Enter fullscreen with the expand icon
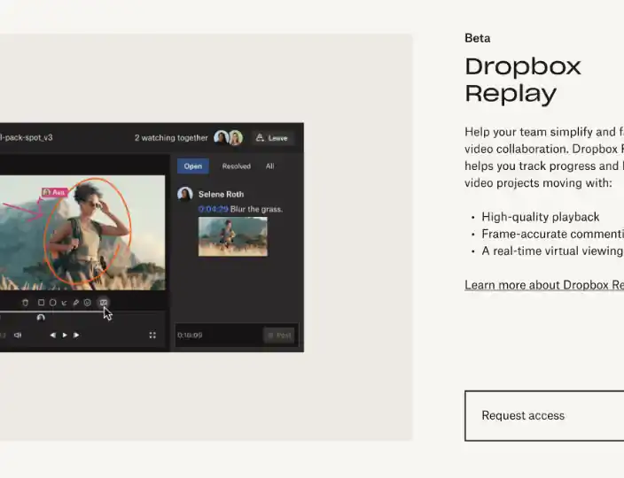This screenshot has height=478, width=624. point(152,335)
